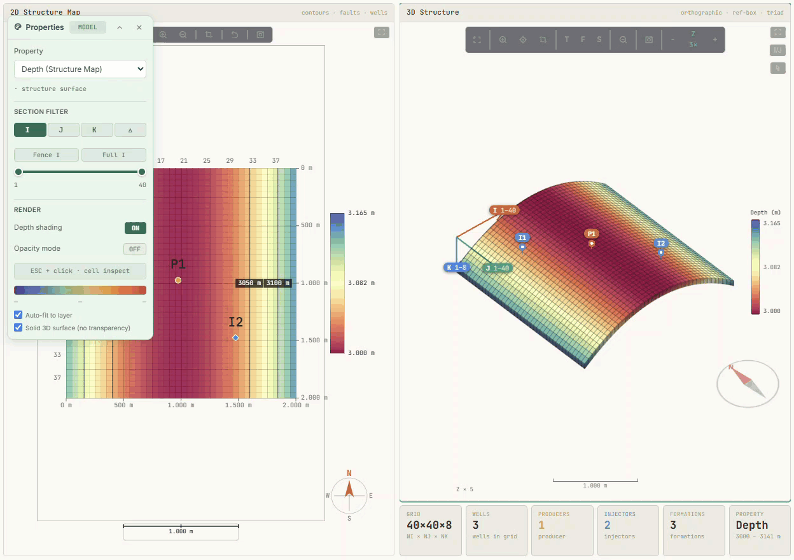This screenshot has height=560, width=794.
Task: Click the MODEL badge
Action: click(88, 27)
